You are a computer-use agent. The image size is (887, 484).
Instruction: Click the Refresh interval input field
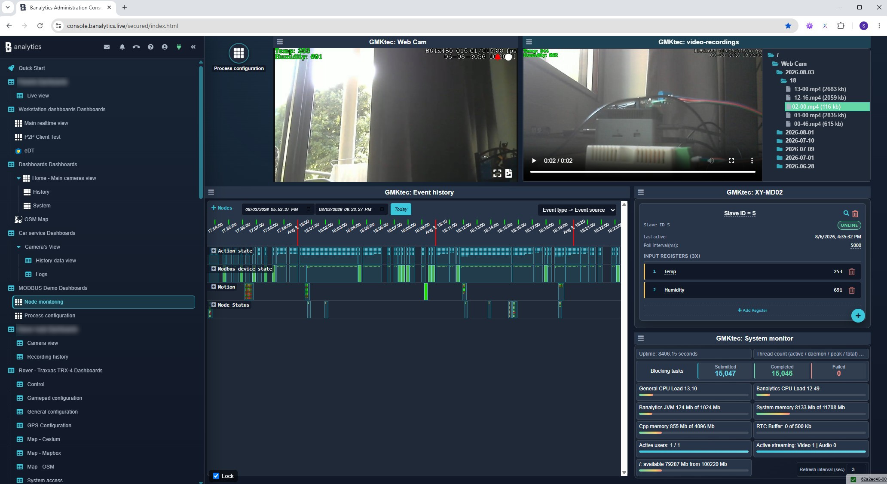[856, 469]
